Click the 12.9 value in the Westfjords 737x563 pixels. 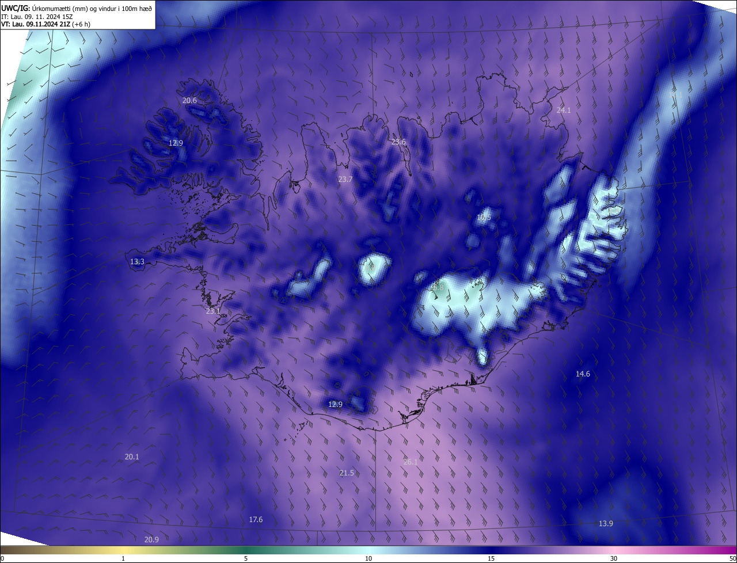click(176, 143)
